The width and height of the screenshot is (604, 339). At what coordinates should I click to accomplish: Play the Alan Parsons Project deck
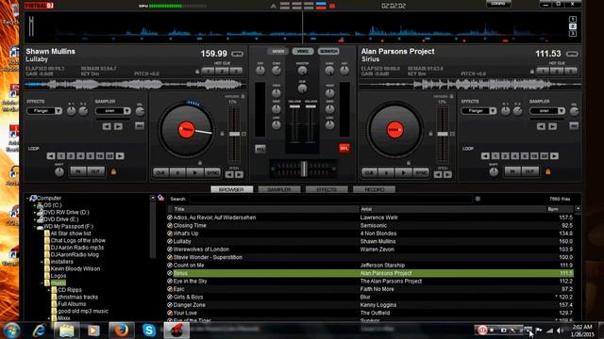(403, 173)
